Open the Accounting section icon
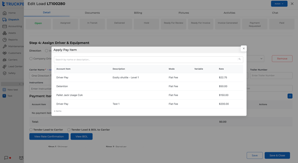This screenshot has width=298, height=163. [x=4, y=26]
